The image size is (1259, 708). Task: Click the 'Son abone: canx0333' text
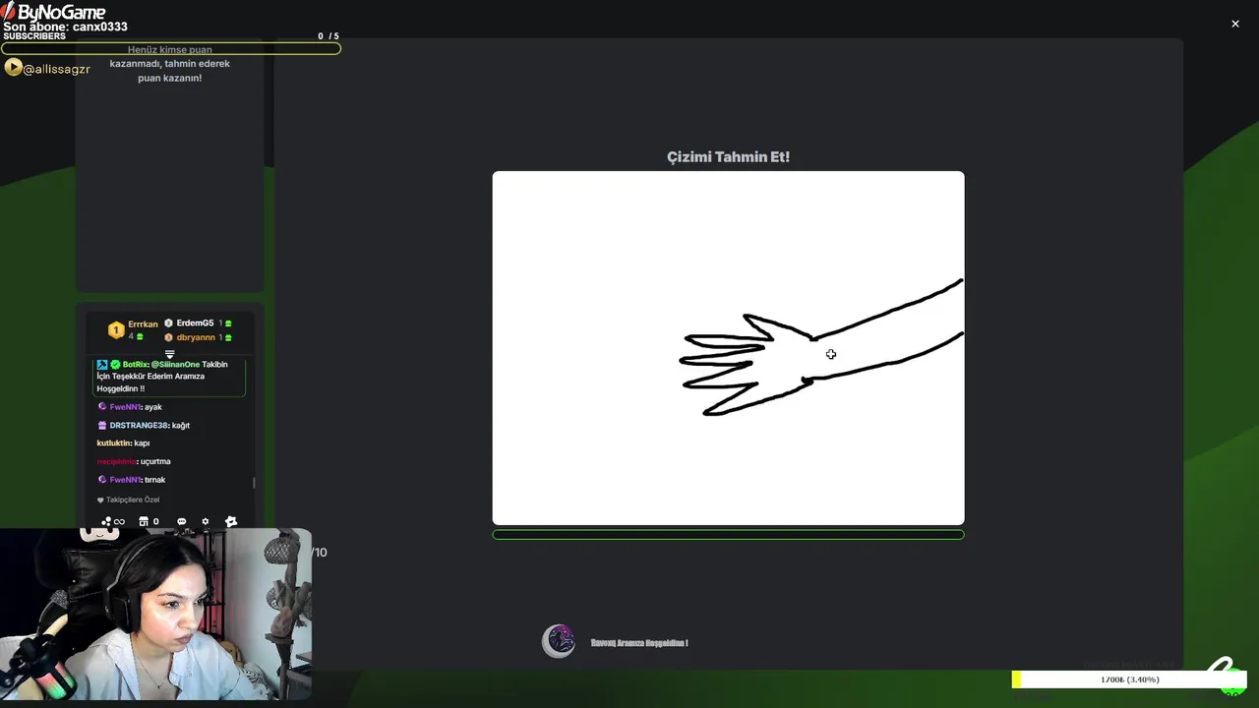[x=65, y=27]
